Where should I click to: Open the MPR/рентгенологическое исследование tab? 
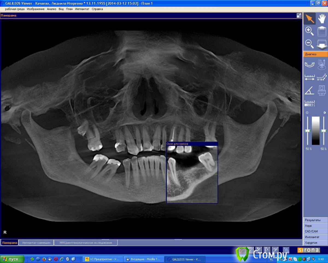(x=86, y=243)
